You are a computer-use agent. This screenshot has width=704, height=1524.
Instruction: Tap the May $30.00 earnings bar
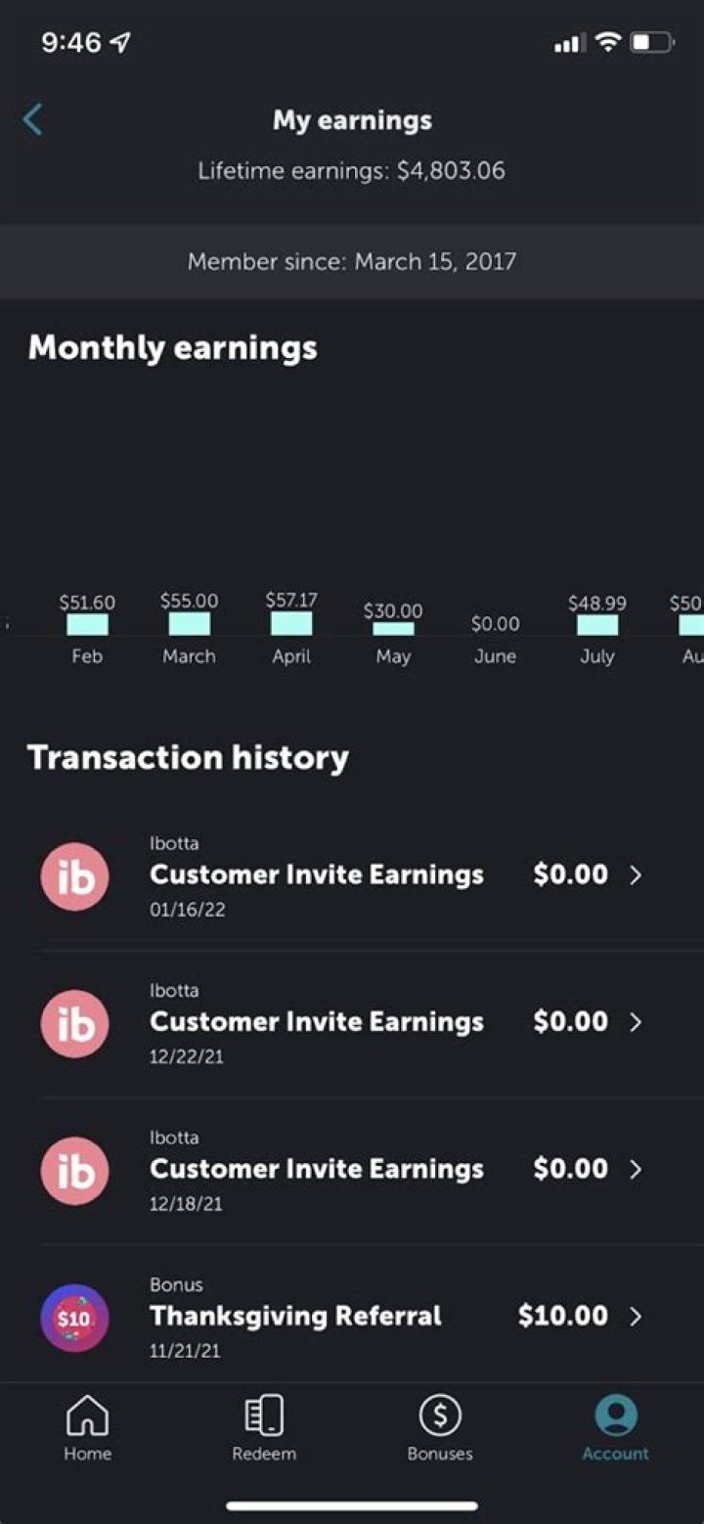tap(393, 628)
